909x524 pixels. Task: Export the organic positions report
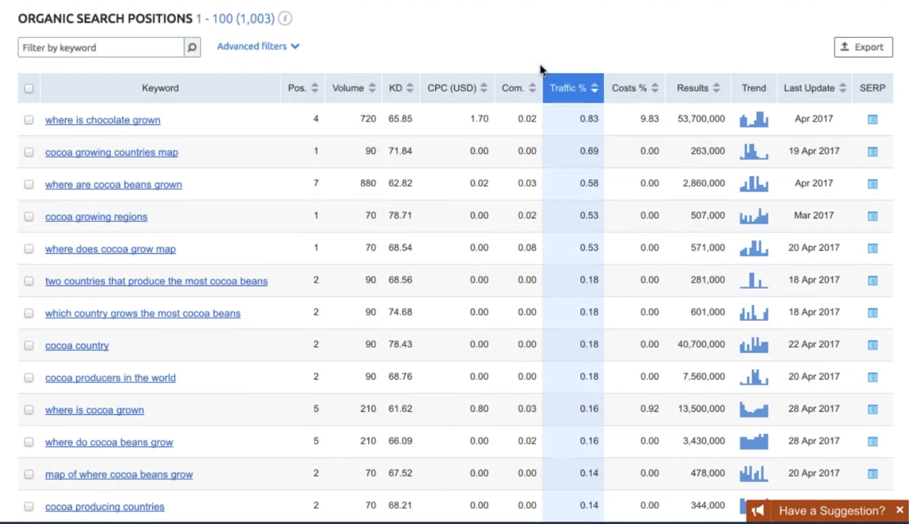(863, 47)
